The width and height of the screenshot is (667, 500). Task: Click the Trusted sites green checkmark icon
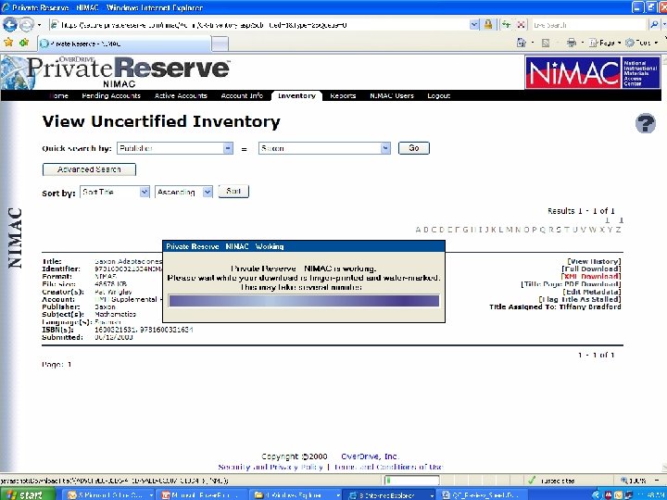(x=532, y=481)
